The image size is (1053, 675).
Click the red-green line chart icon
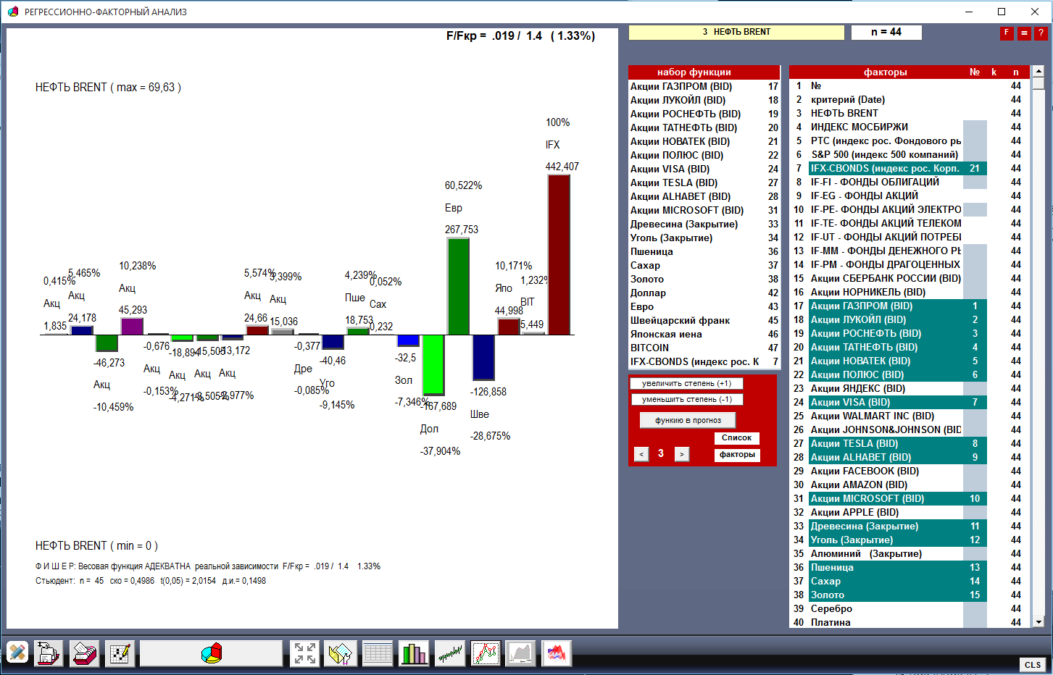coord(486,653)
